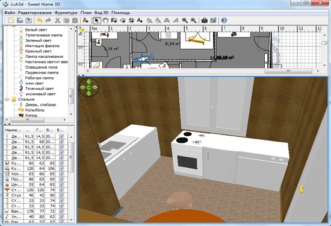Click the furniture table's vertical scrollbar thumb
This screenshot has width=331, height=226.
(x=71, y=157)
